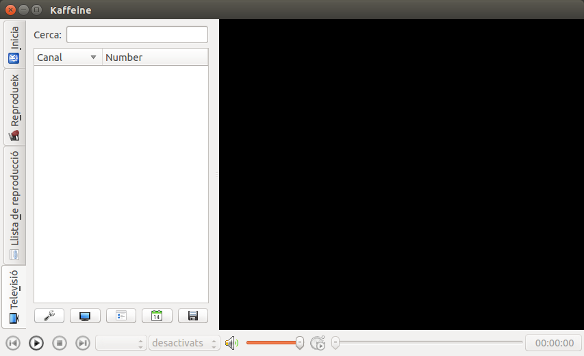
Task: Click the volume slider handle
Action: 300,343
